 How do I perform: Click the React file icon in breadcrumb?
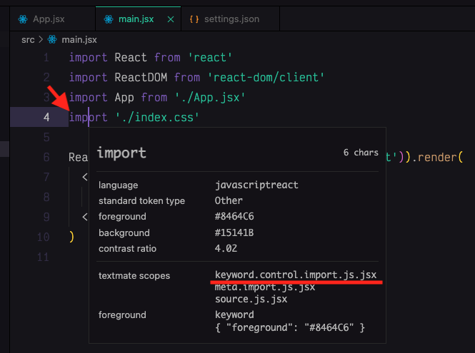click(54, 39)
